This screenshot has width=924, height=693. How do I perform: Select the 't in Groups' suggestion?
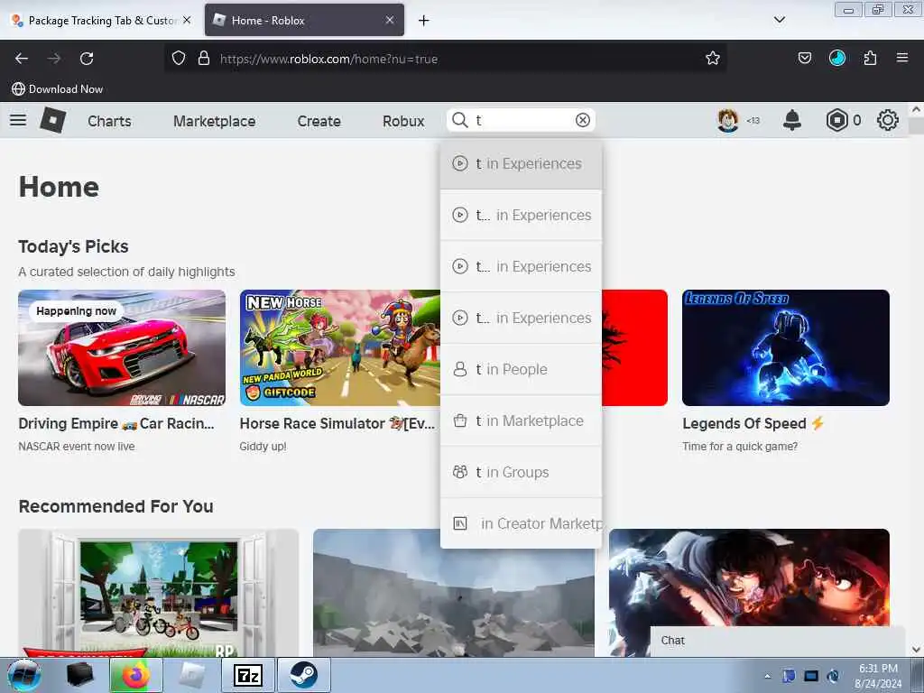[521, 472]
